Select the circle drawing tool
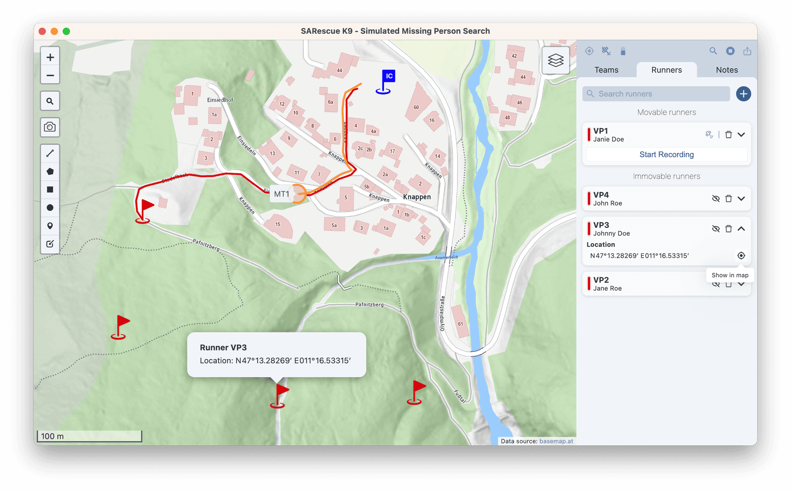Viewport: 791px width, 490px height. click(x=50, y=208)
